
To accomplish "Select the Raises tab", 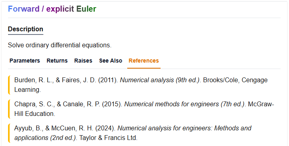I will coord(83,61).
